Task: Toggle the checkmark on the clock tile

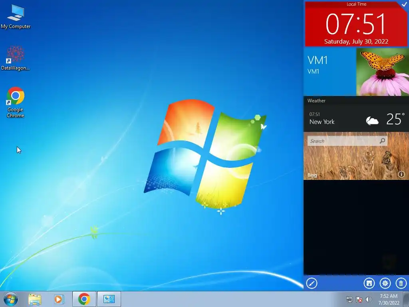Action: [x=404, y=4]
